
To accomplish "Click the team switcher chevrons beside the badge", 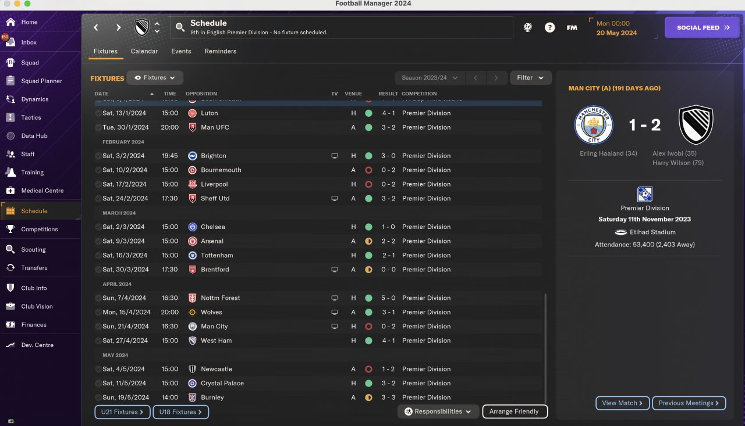I will coord(157,27).
